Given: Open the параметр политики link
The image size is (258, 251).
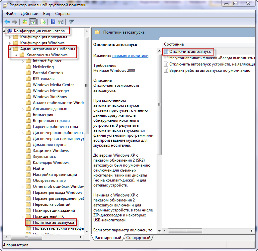Looking at the screenshot, I should [x=130, y=56].
